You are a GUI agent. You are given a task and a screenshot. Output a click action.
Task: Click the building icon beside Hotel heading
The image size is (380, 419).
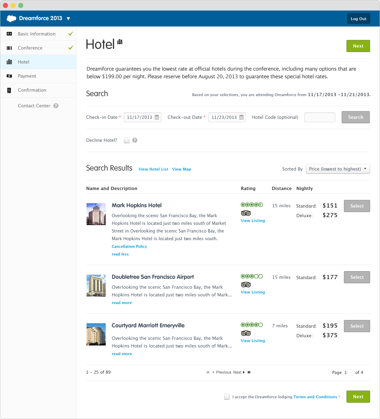(x=120, y=42)
